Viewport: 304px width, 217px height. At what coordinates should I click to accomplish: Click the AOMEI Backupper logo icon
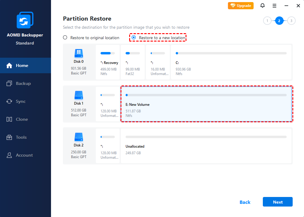point(25,20)
